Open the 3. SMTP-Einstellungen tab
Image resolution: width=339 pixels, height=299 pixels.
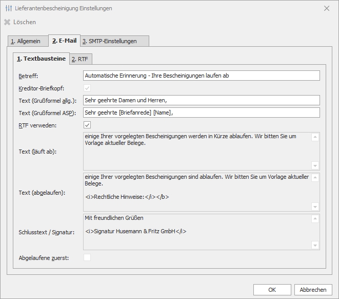click(x=114, y=41)
